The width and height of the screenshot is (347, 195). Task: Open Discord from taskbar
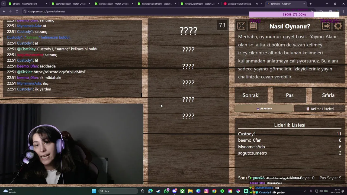(174, 191)
